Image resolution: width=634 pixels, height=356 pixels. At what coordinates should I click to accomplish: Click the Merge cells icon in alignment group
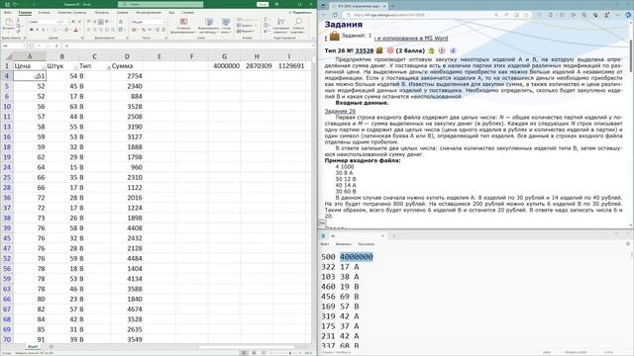pyautogui.click(x=121, y=30)
